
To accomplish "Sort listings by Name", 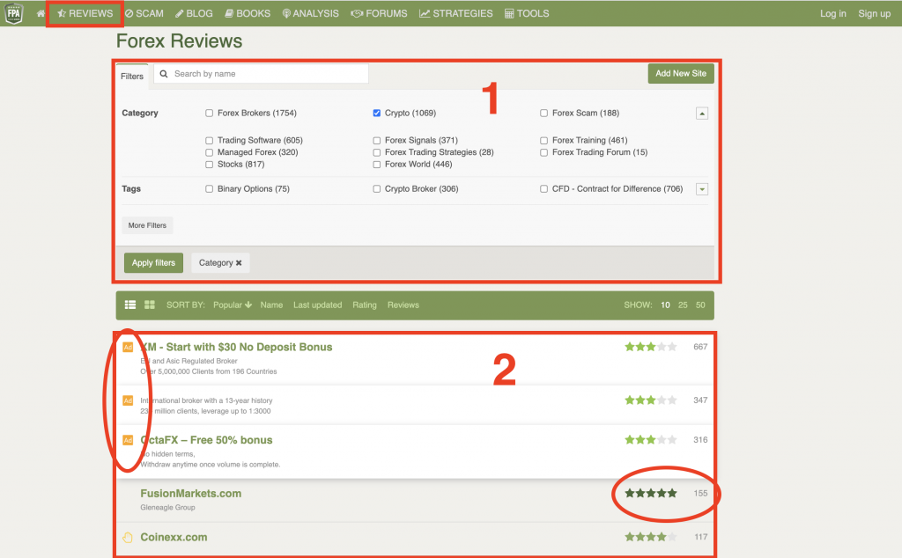I will coord(271,305).
